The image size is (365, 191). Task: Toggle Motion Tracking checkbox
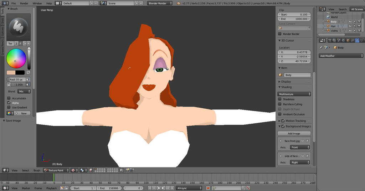pyautogui.click(x=283, y=121)
